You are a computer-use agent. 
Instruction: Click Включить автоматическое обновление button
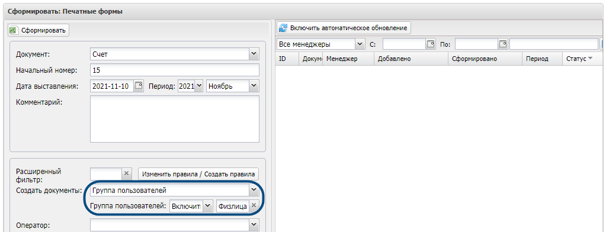click(x=344, y=28)
